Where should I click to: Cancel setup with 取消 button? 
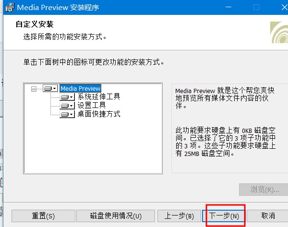pyautogui.click(x=268, y=216)
